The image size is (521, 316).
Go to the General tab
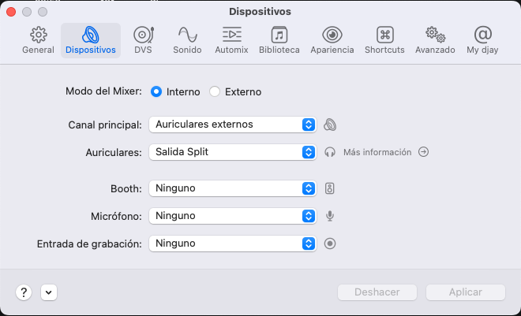(38, 40)
